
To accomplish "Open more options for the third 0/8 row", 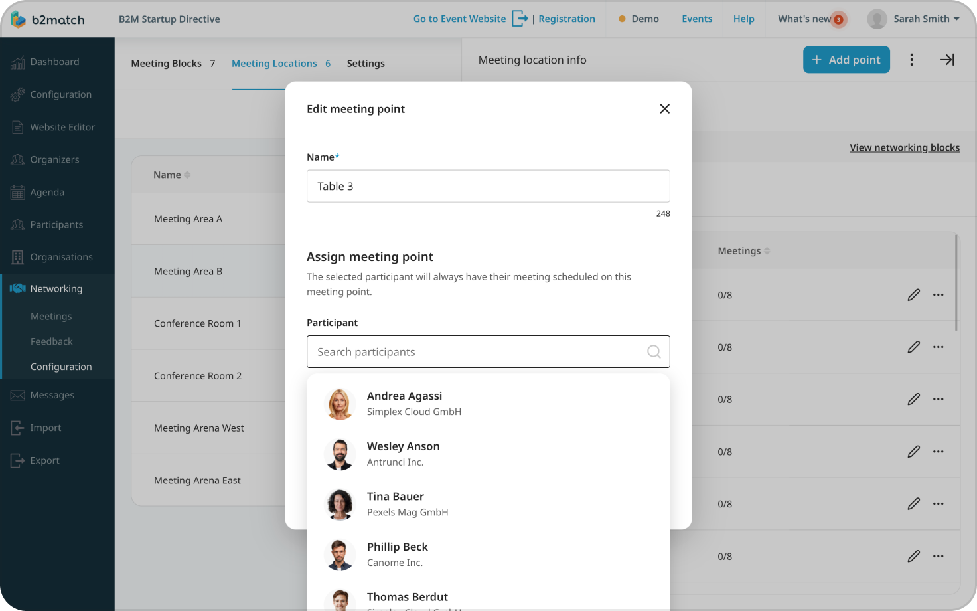I will pos(938,399).
